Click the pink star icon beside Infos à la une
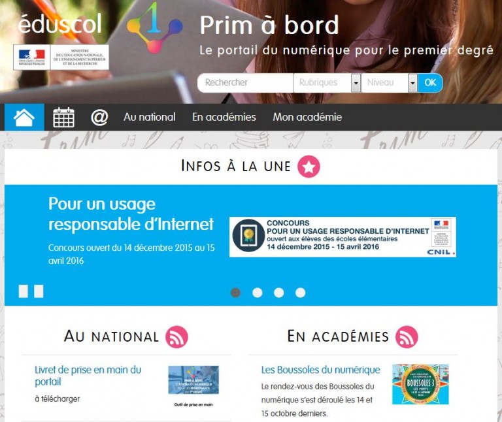This screenshot has width=502, height=422. point(309,167)
